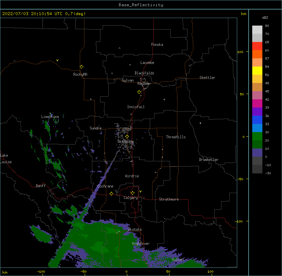
Task: Click the Sundre town label
Action: click(x=96, y=128)
